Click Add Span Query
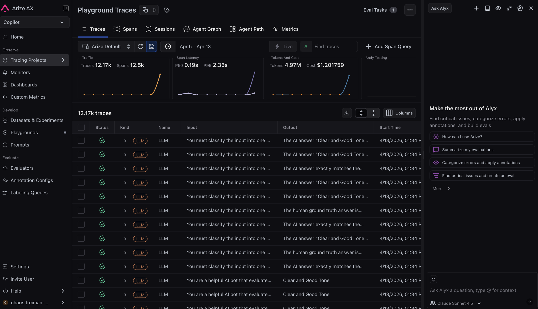The image size is (538, 309). point(389,46)
